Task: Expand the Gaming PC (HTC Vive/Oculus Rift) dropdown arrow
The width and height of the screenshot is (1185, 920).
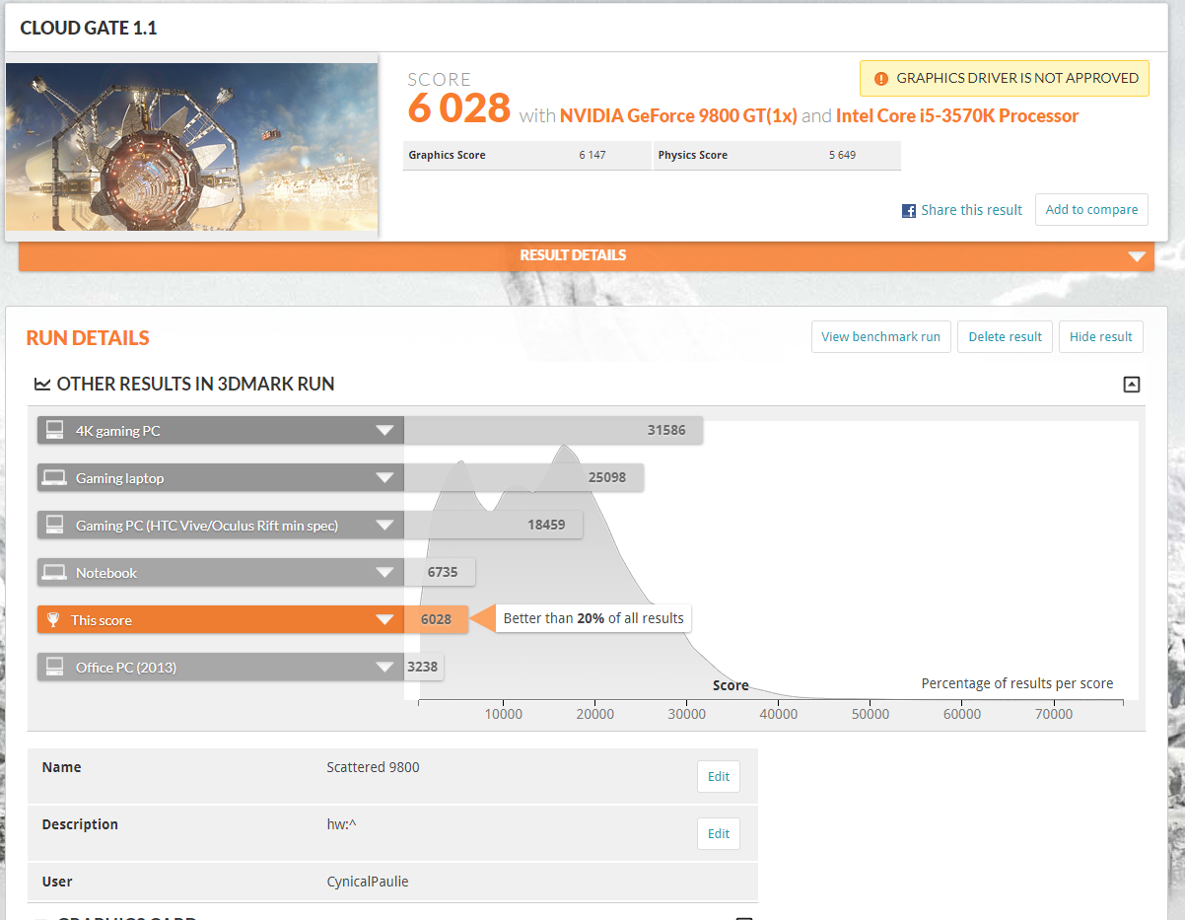Action: [x=384, y=526]
